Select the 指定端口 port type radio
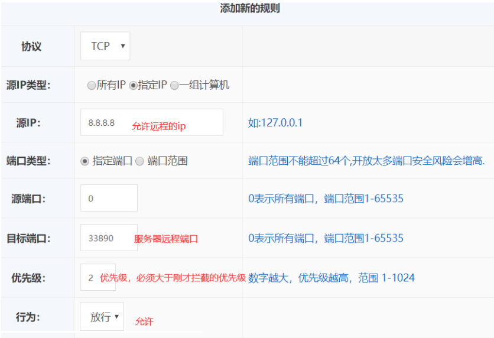Image resolution: width=494 pixels, height=338 pixels. (85, 161)
